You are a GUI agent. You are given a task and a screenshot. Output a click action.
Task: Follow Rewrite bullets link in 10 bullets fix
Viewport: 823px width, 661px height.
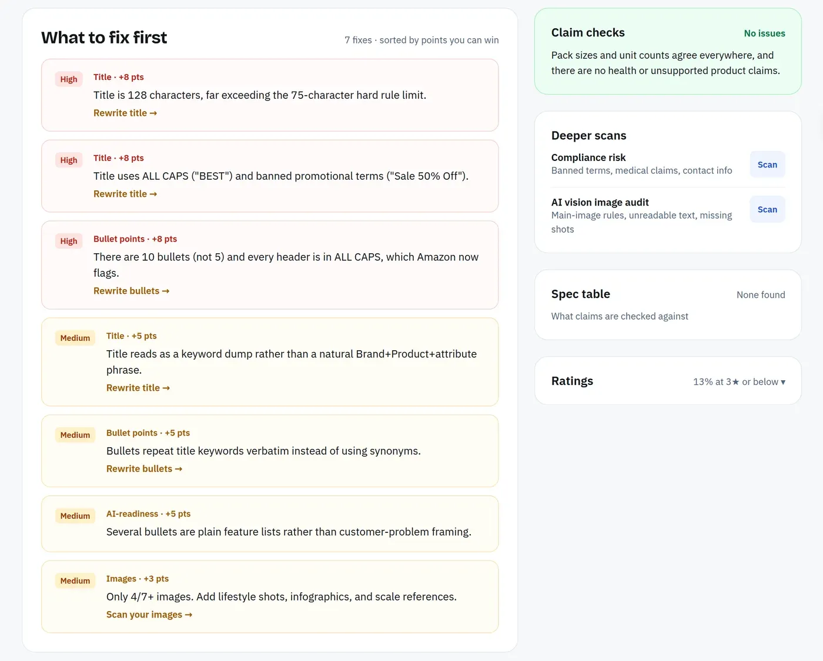(x=132, y=291)
